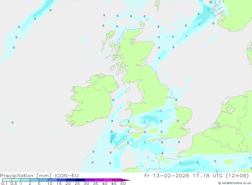Image resolution: width=252 pixels, height=185 pixels.
Task: Click the magenta 40–45 mm legend swatch
Action: point(108,180)
